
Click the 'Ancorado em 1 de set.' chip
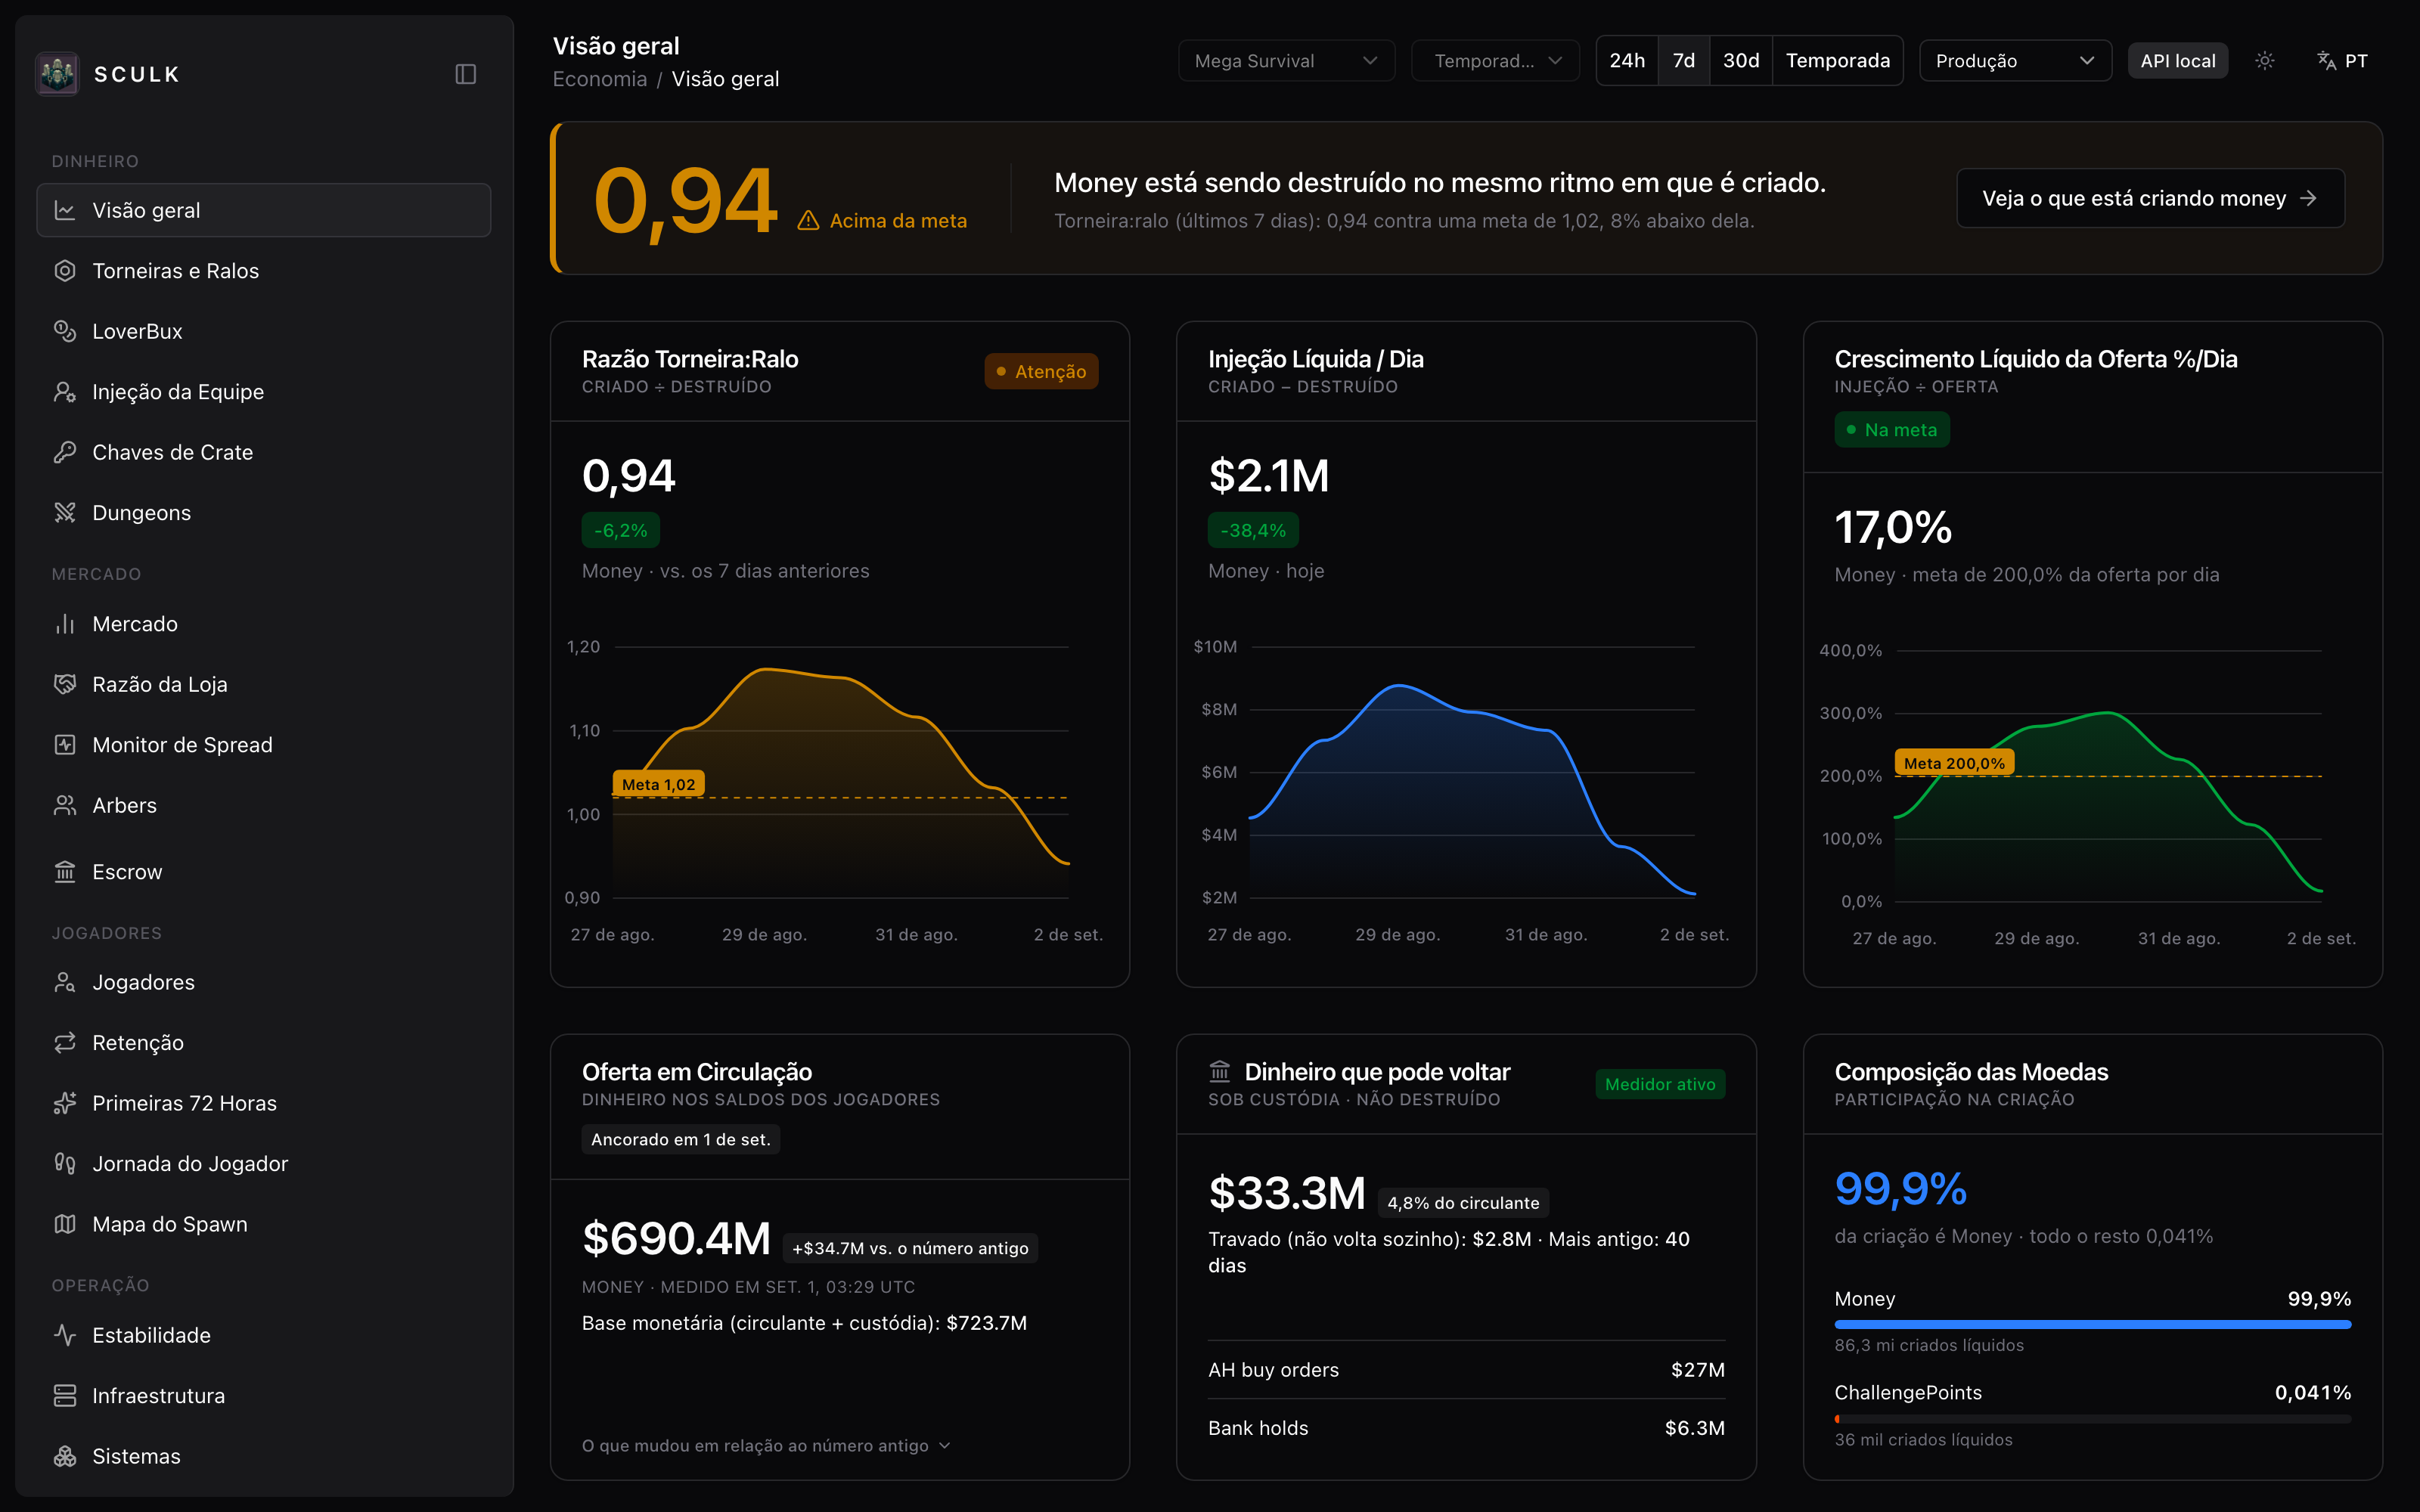point(681,1140)
